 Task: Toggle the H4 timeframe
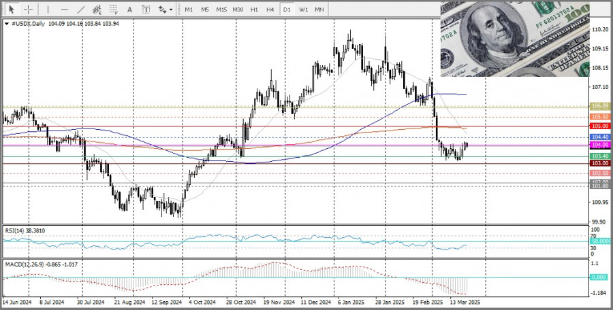pyautogui.click(x=270, y=10)
